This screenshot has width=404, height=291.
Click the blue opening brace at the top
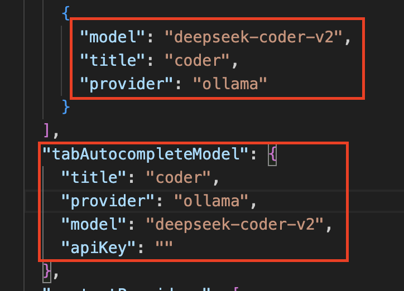pyautogui.click(x=66, y=14)
